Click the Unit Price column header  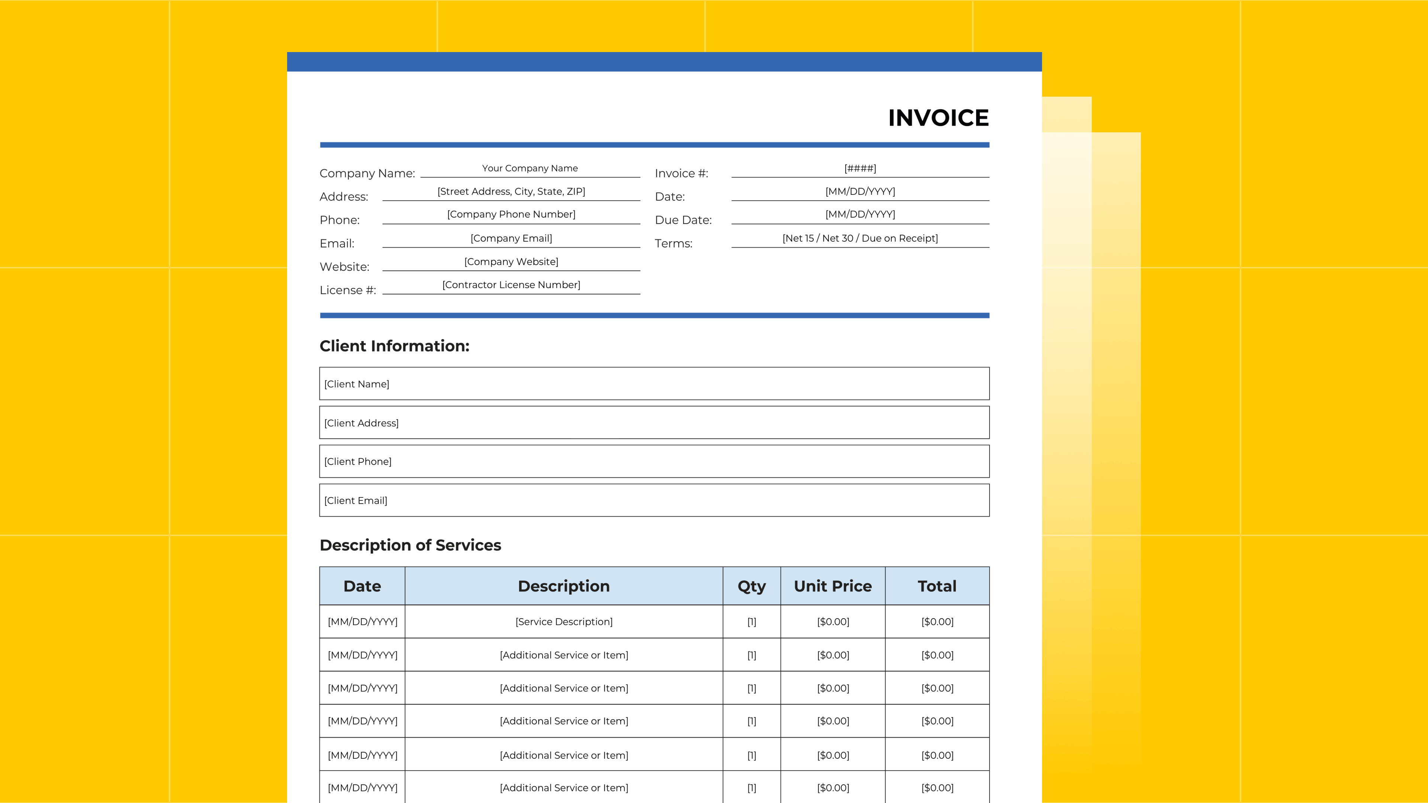click(833, 586)
